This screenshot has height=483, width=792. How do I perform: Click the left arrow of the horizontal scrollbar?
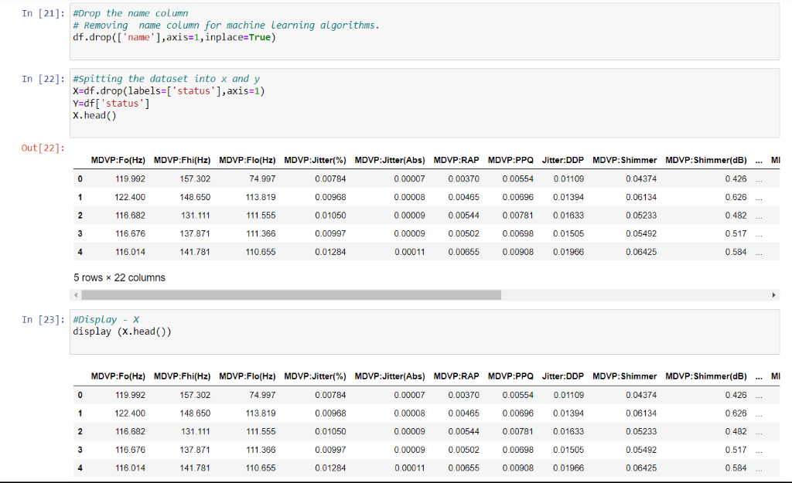pyautogui.click(x=76, y=294)
